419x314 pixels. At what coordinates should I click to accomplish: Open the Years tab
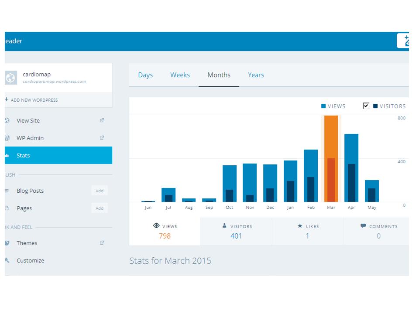[256, 75]
